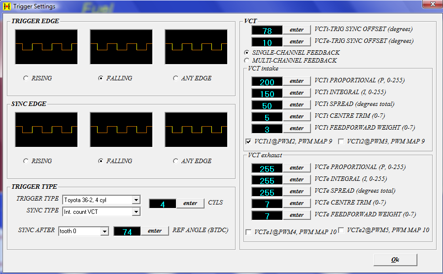Click enter for VCTi SPREAD
The height and width of the screenshot is (274, 443).
click(x=297, y=105)
